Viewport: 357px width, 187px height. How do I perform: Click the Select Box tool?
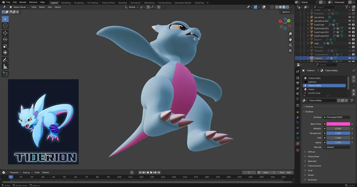[5, 19]
